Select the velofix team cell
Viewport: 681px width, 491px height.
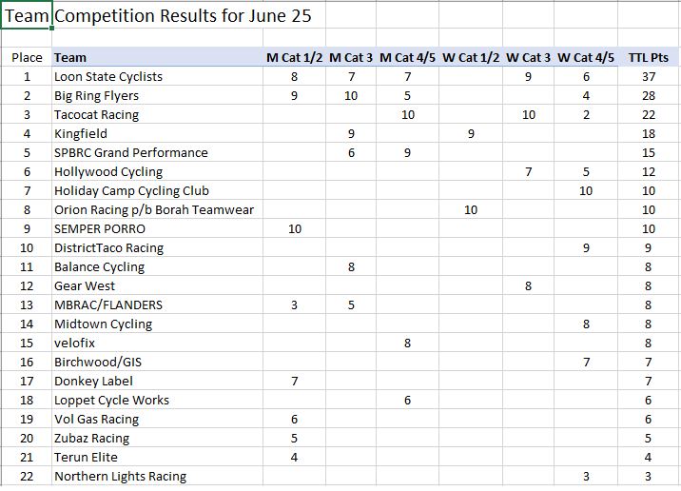pyautogui.click(x=157, y=343)
